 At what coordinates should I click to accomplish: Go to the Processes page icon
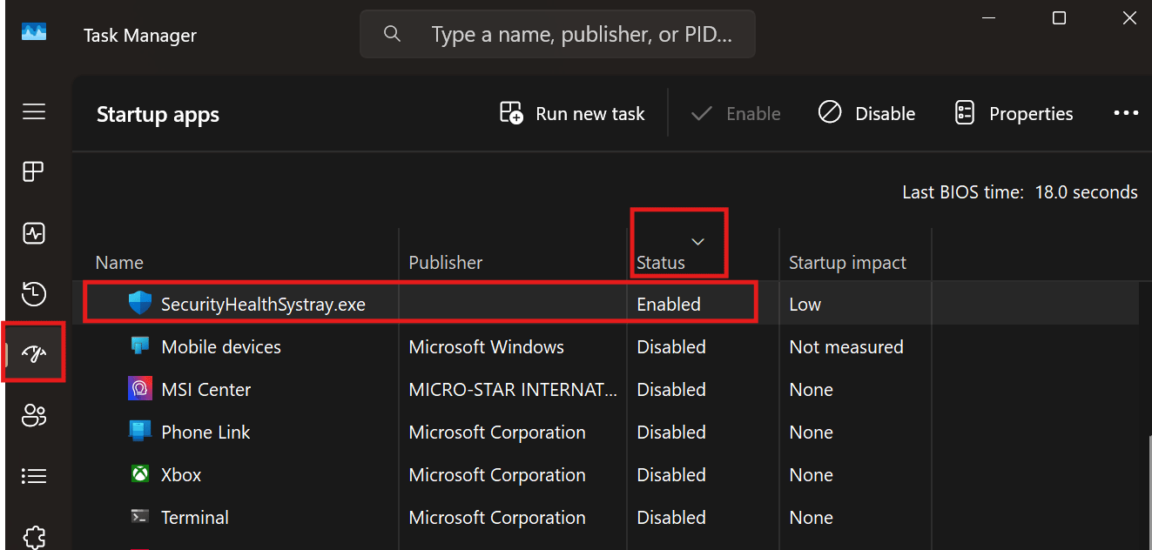(33, 172)
